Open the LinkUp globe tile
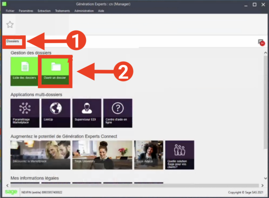 click(x=56, y=113)
